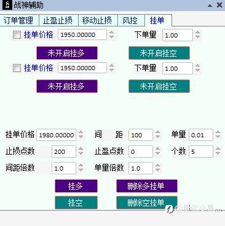
Task: Focus the first 下单里 1.00 field
Action: tap(178, 35)
